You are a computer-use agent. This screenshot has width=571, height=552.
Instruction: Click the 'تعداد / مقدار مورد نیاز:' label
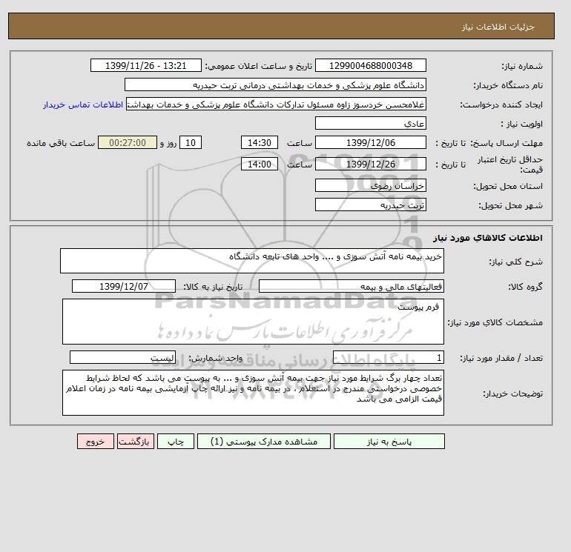click(x=501, y=358)
